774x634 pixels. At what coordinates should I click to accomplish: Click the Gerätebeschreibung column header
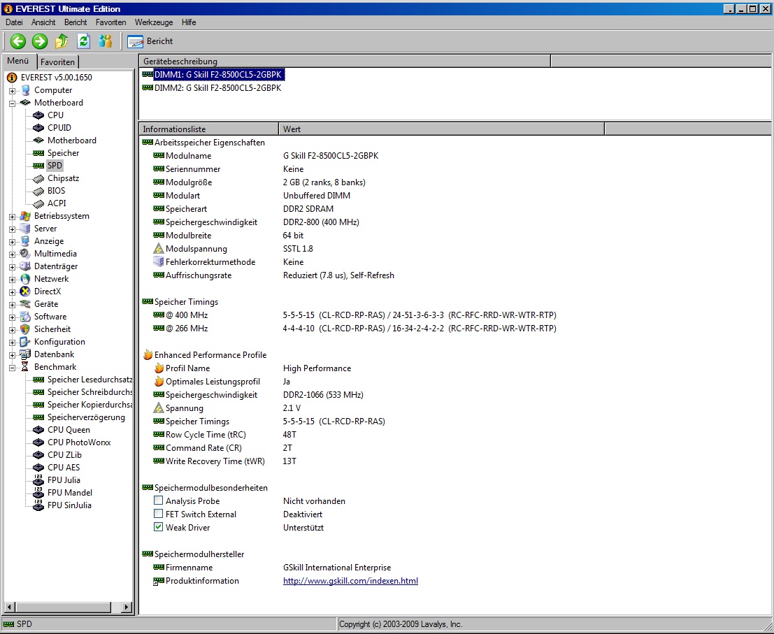345,62
